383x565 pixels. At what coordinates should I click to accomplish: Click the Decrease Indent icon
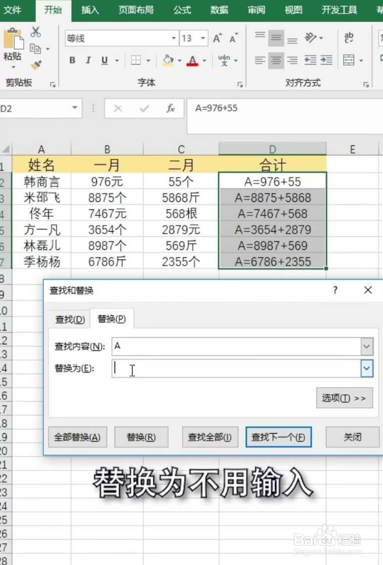[310, 60]
